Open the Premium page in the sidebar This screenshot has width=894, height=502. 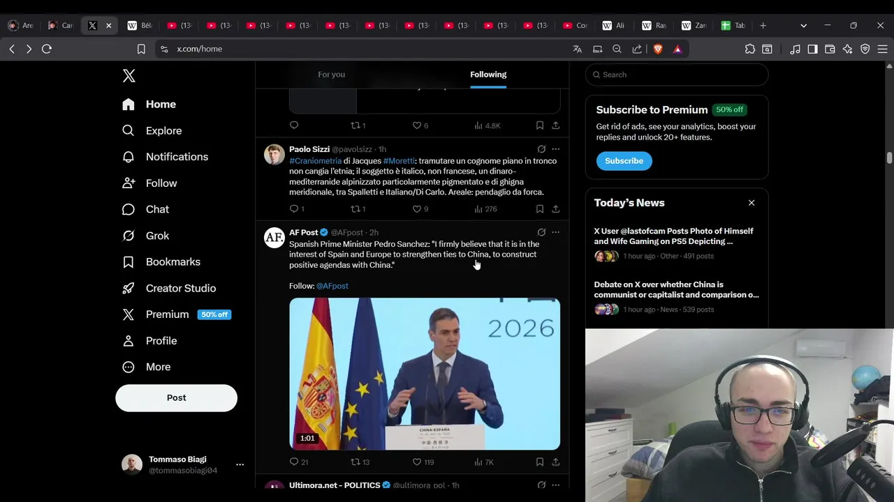(176, 314)
